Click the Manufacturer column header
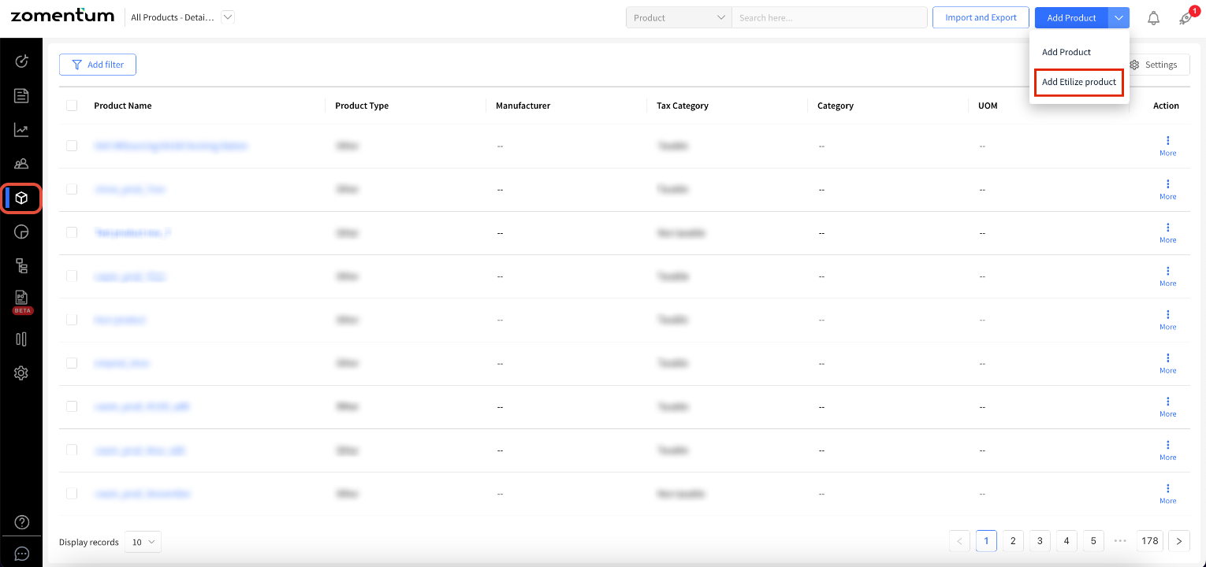The image size is (1206, 567). [523, 106]
